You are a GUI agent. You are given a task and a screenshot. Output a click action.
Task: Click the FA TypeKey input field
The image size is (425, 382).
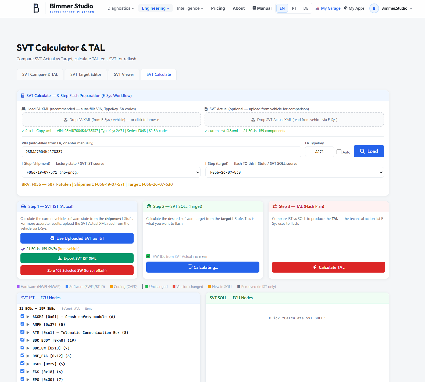320,152
